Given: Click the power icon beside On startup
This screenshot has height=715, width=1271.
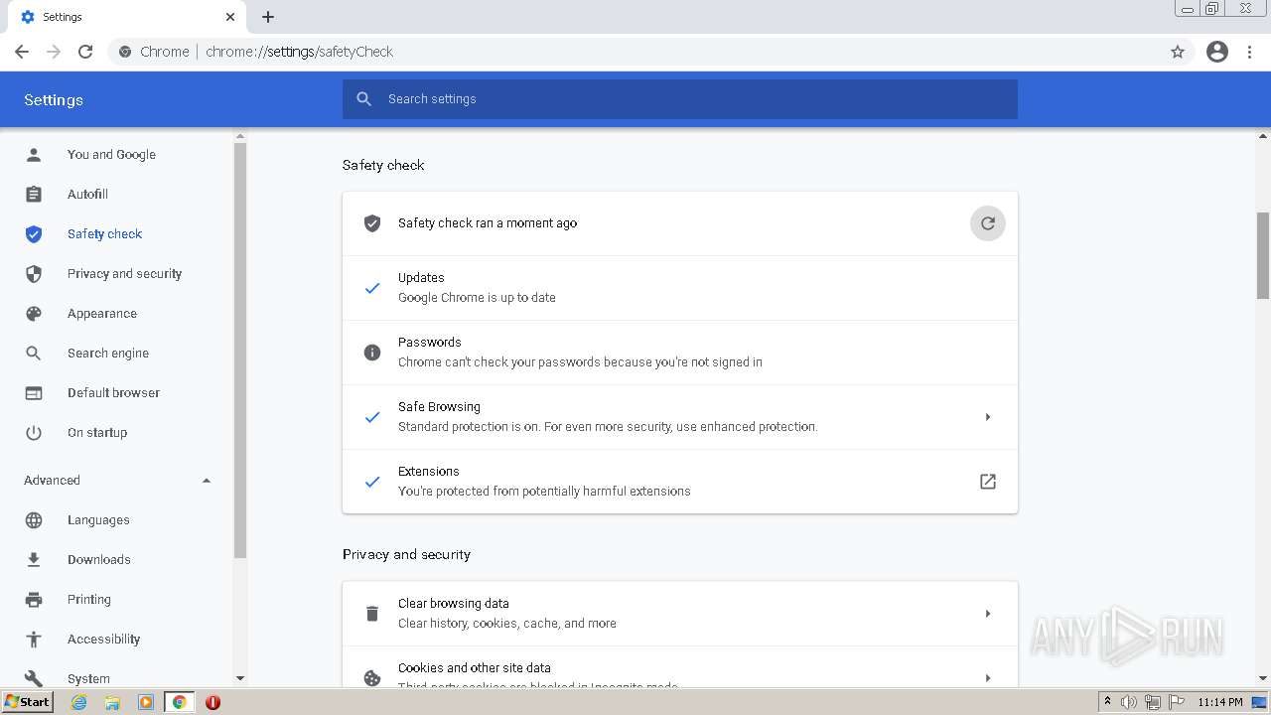Looking at the screenshot, I should coord(34,433).
